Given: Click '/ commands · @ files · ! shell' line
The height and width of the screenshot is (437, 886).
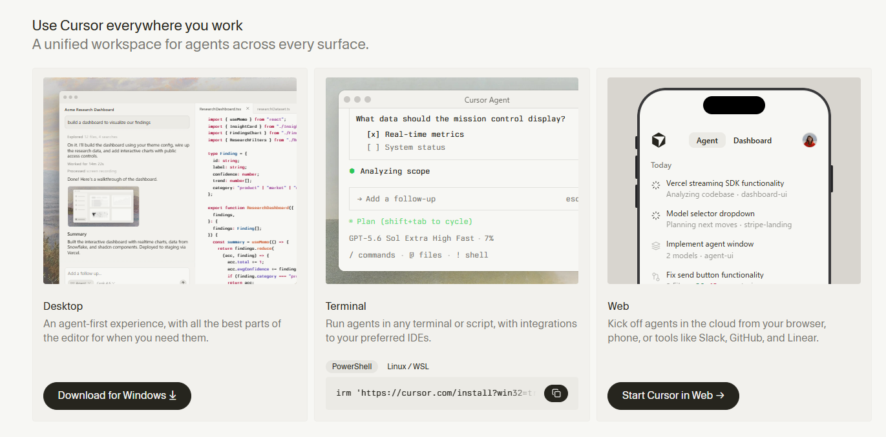Looking at the screenshot, I should pos(418,255).
